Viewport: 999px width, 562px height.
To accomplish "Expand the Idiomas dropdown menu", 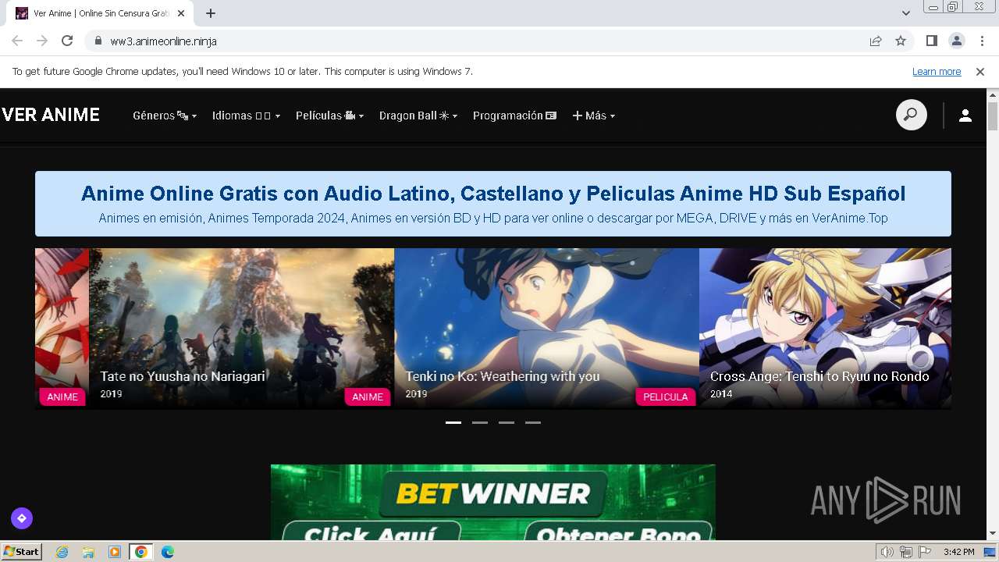I will pos(246,116).
